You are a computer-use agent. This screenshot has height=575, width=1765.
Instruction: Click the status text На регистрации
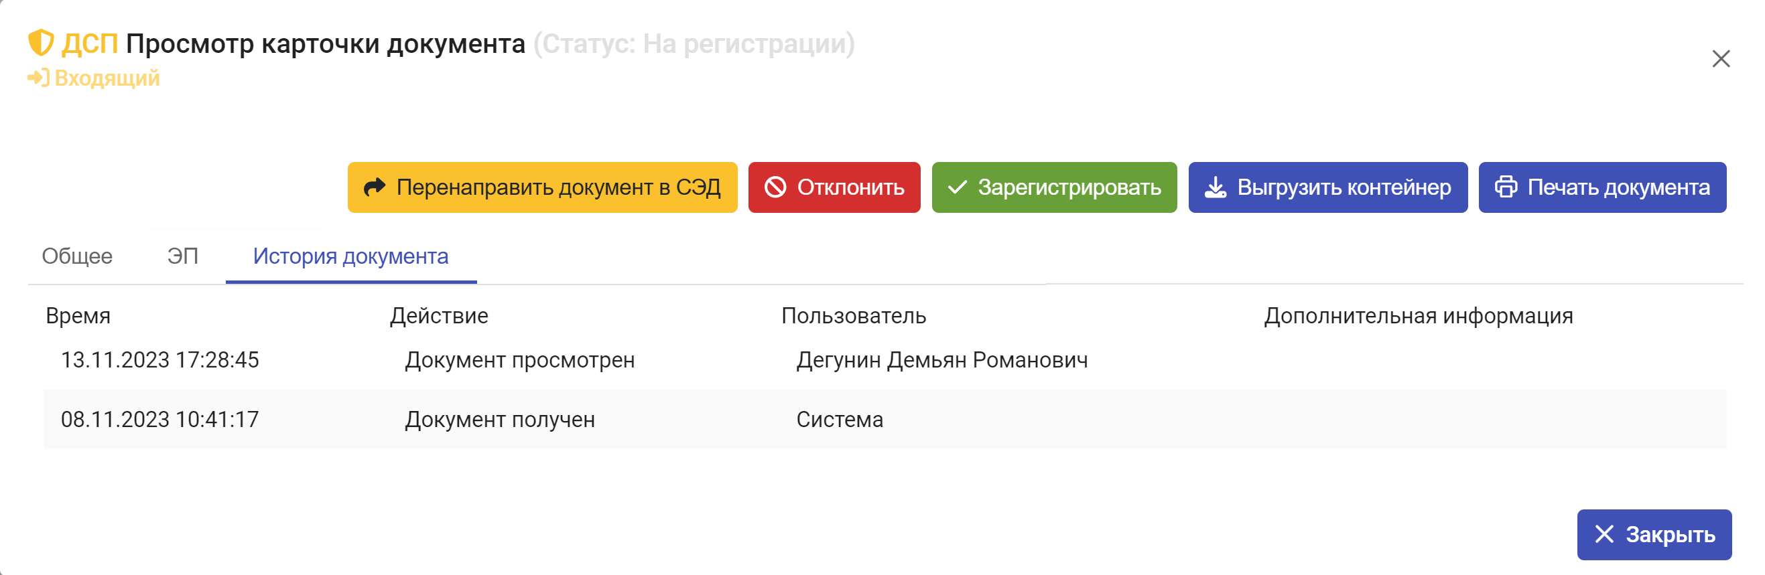click(744, 44)
